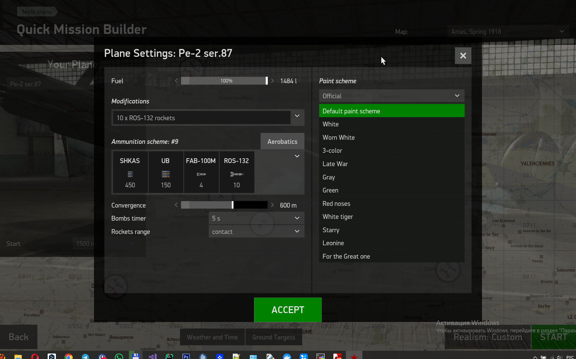
Task: Choose the White paint scheme
Action: pos(392,124)
